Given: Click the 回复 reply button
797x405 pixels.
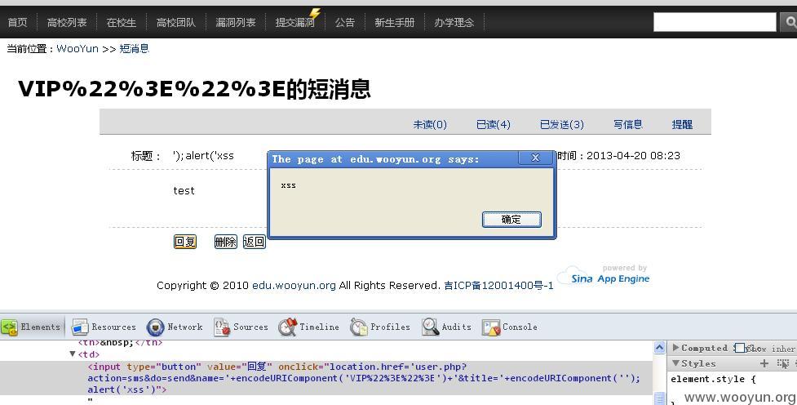Looking at the screenshot, I should (x=185, y=242).
